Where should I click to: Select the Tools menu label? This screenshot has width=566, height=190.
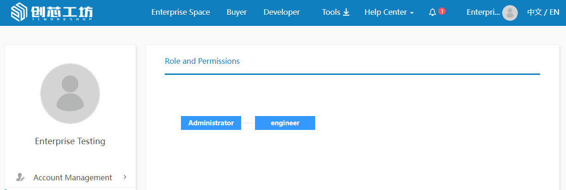[331, 12]
